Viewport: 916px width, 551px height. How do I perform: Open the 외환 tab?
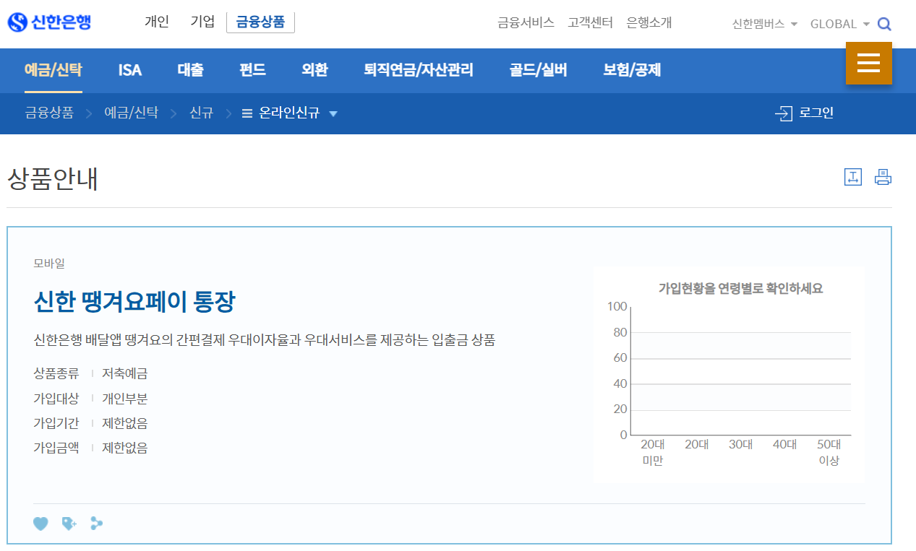click(x=315, y=70)
